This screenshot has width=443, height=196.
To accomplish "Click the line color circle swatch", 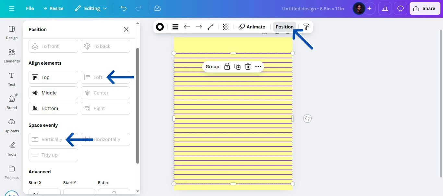I will pos(160,27).
